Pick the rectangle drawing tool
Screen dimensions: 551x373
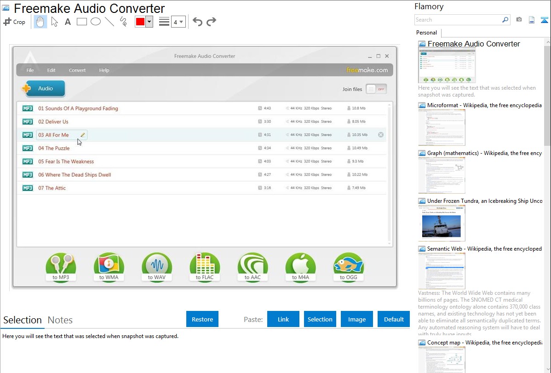click(81, 22)
